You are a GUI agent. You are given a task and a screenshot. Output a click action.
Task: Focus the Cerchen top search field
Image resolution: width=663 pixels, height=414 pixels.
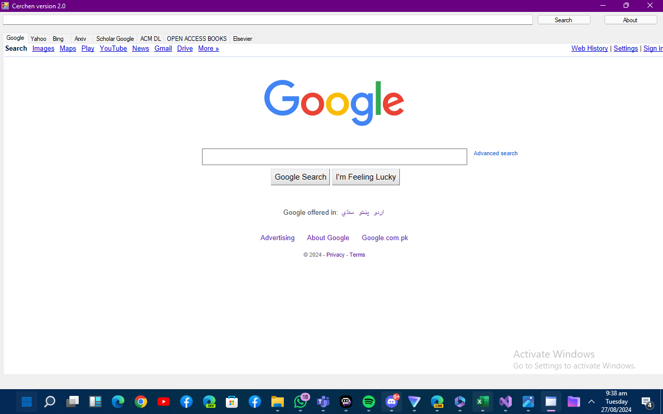pos(268,20)
